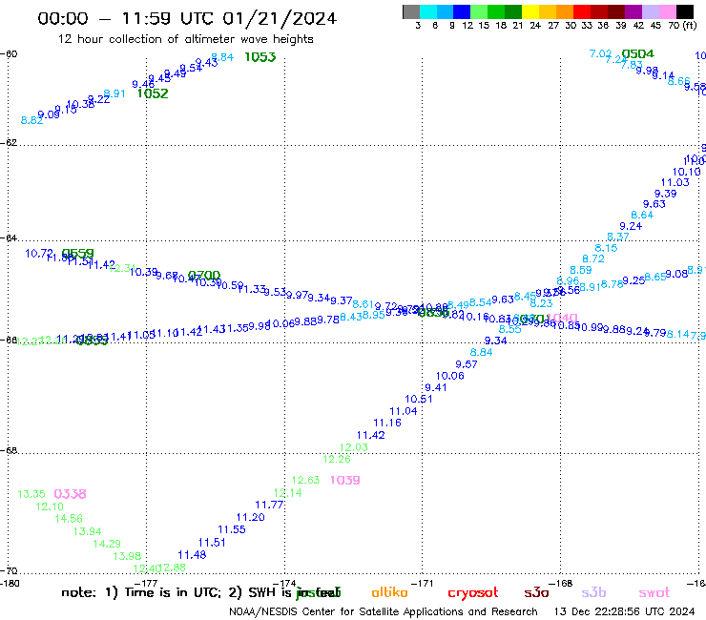
Task: Click the wave height value '11.77'
Action: (x=269, y=505)
